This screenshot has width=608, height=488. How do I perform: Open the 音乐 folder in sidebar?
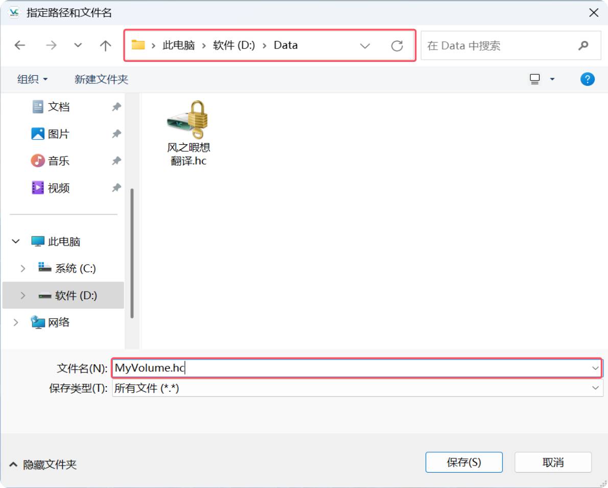click(58, 161)
